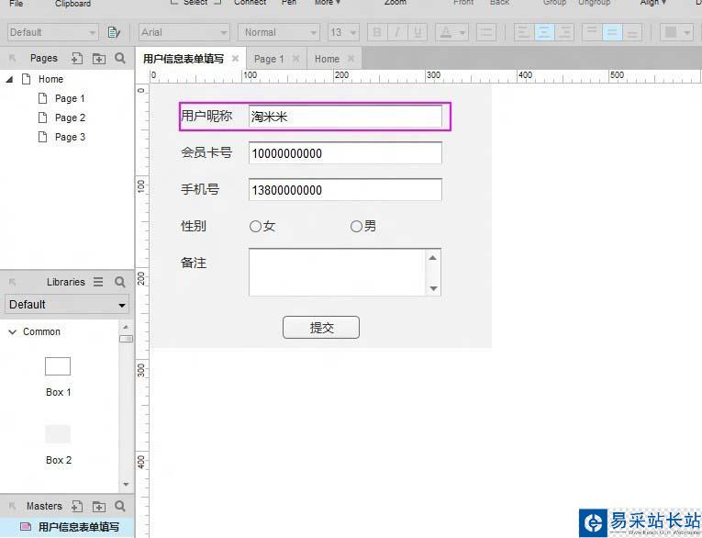The image size is (702, 538).
Task: Toggle underline formatting
Action: click(418, 32)
